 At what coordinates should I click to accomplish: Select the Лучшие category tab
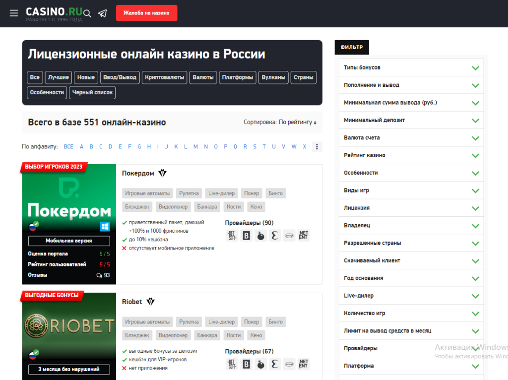click(59, 77)
